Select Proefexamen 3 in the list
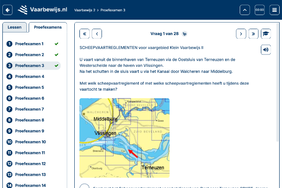The image size is (282, 188). tap(33, 66)
